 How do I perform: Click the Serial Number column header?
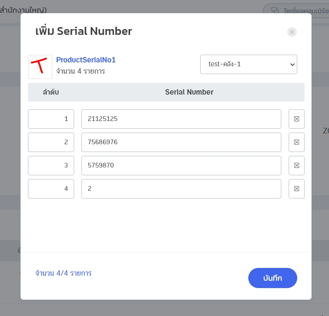pyautogui.click(x=189, y=92)
